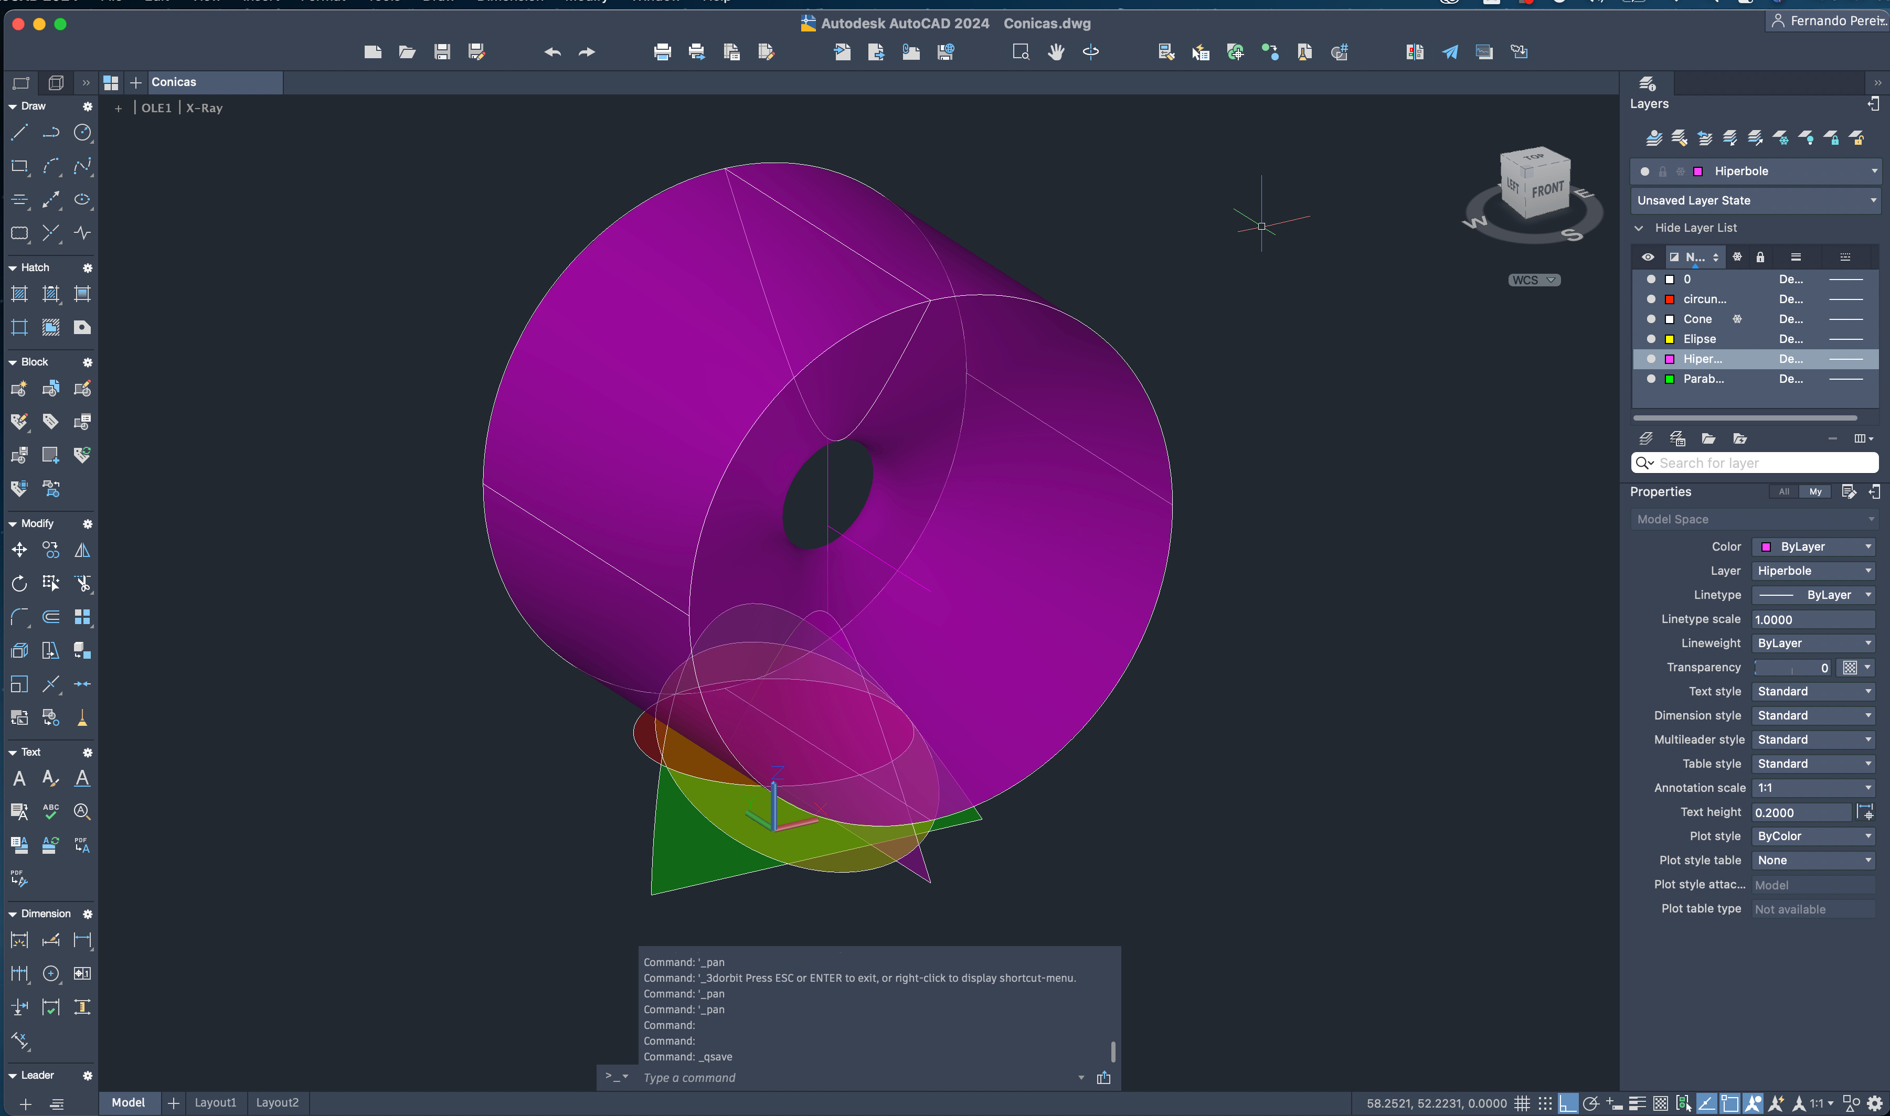Select the Move tool in Modify panel
Image resolution: width=1890 pixels, height=1116 pixels.
click(17, 550)
